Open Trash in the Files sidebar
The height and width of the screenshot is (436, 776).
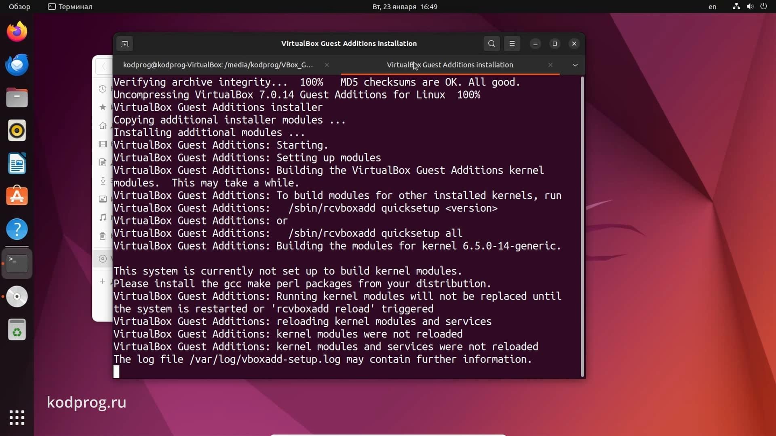[103, 236]
